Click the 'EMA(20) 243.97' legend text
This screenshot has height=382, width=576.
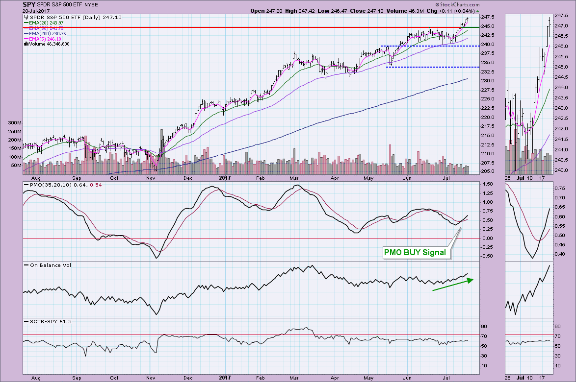tap(46, 23)
